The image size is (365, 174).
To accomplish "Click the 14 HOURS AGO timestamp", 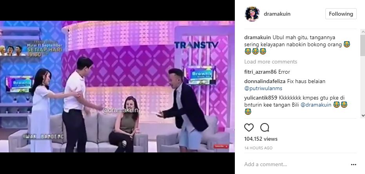I will tap(258, 148).
